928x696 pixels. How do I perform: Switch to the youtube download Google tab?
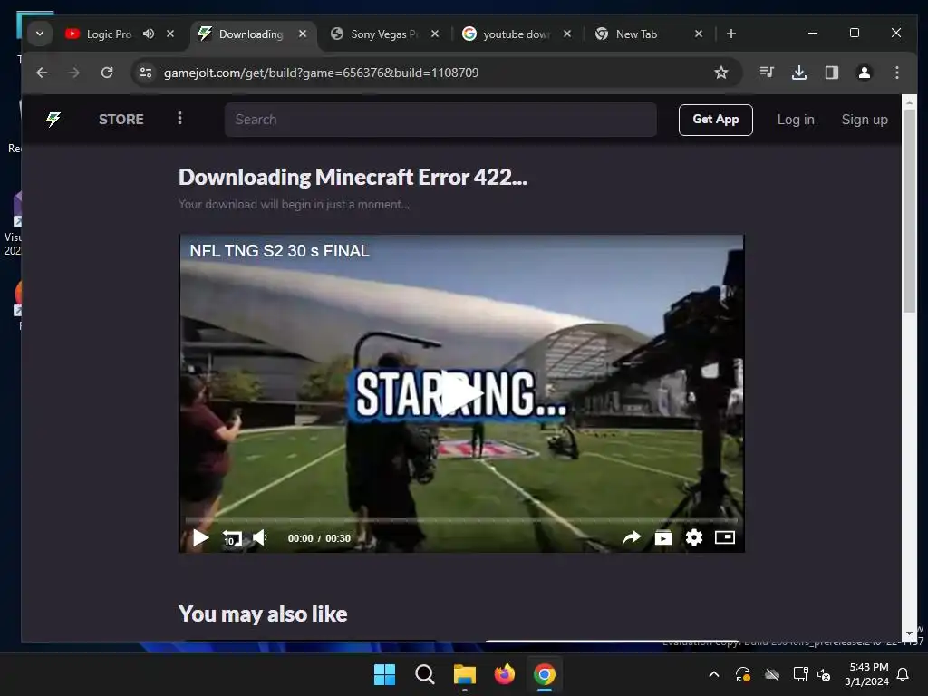[x=516, y=34]
